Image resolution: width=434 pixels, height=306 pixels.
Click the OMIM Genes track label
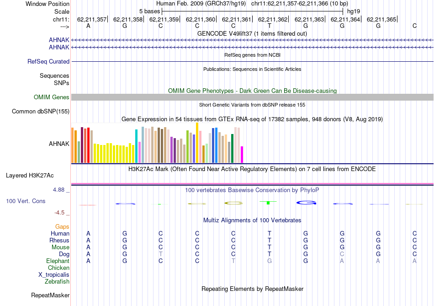tap(52, 97)
